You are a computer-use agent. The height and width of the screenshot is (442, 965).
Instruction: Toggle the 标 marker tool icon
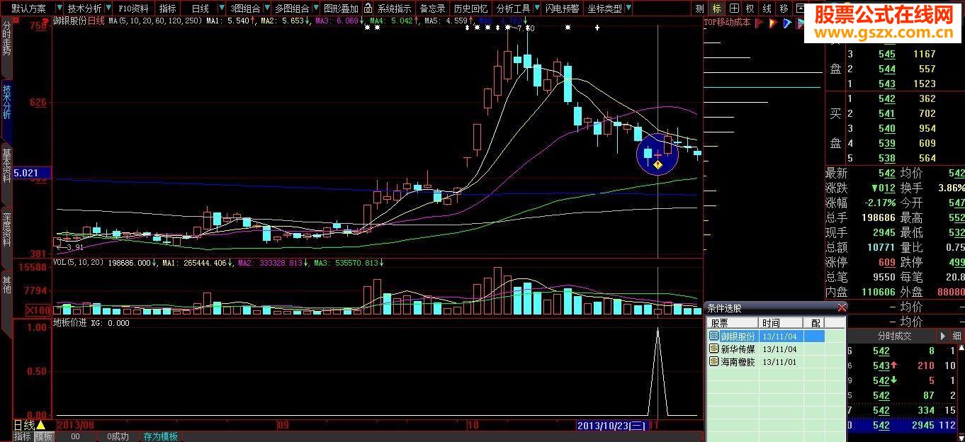[716, 8]
